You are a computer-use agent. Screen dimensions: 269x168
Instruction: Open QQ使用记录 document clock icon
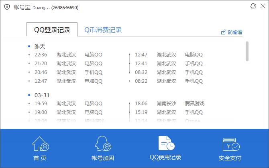(166, 143)
